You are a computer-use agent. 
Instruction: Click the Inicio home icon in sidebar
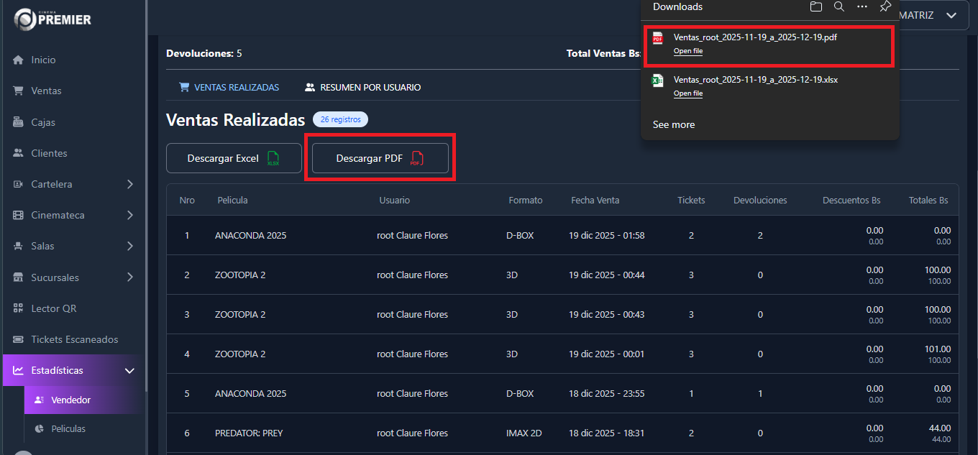click(x=19, y=60)
